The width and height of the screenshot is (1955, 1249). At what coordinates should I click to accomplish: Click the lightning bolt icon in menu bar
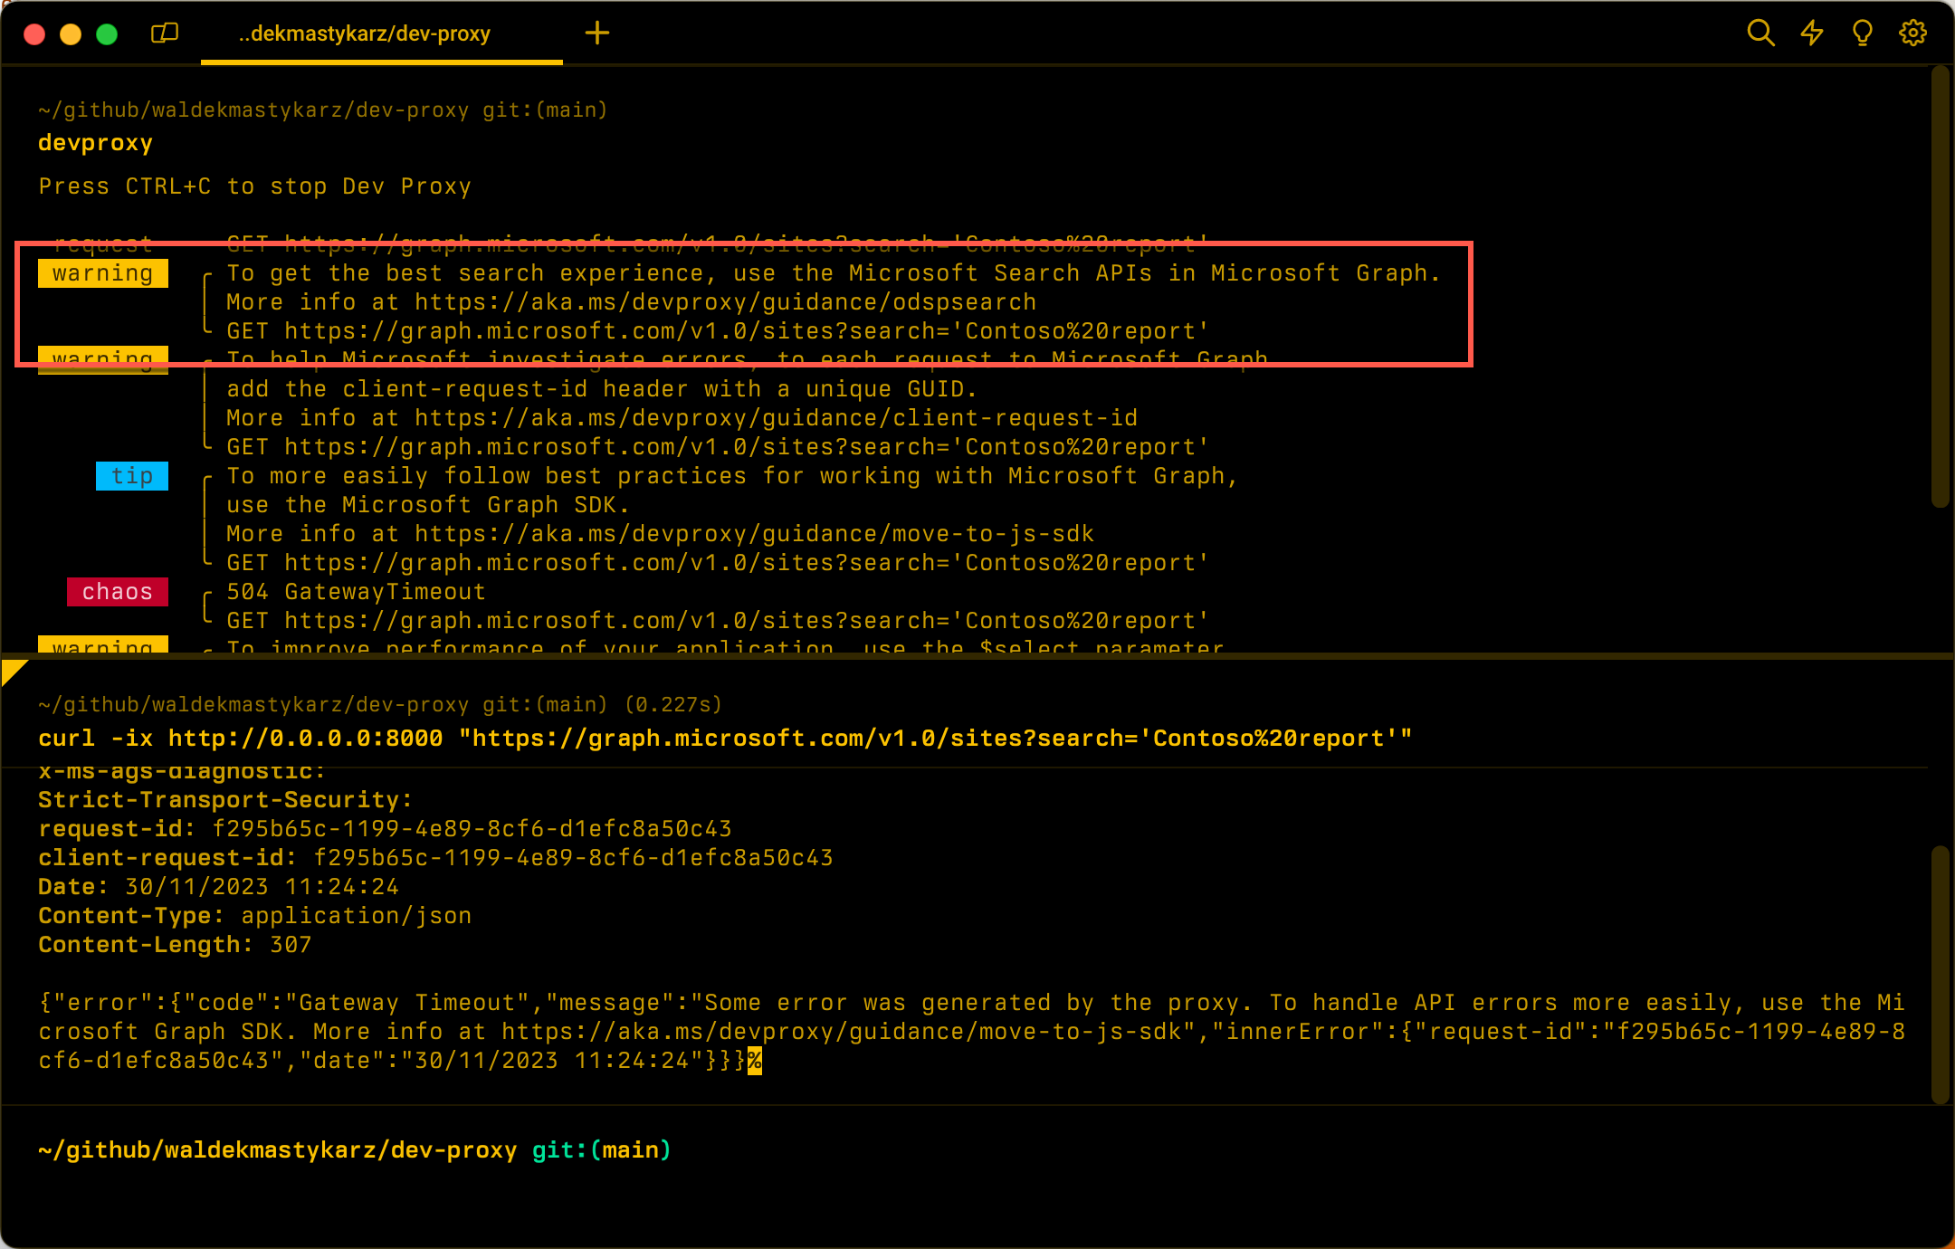coord(1813,32)
